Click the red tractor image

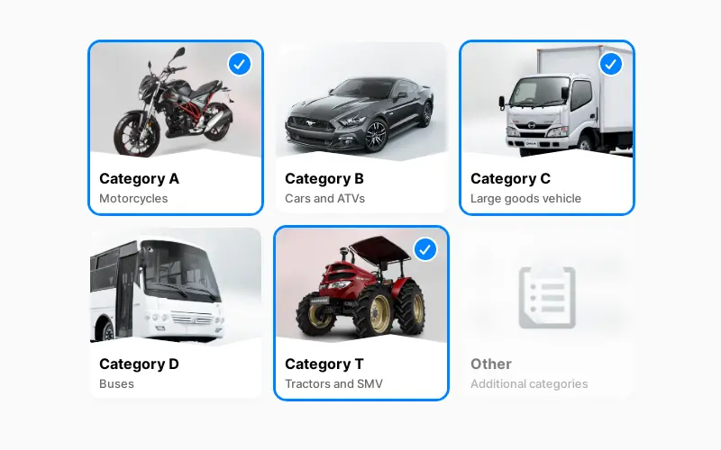pyautogui.click(x=361, y=286)
